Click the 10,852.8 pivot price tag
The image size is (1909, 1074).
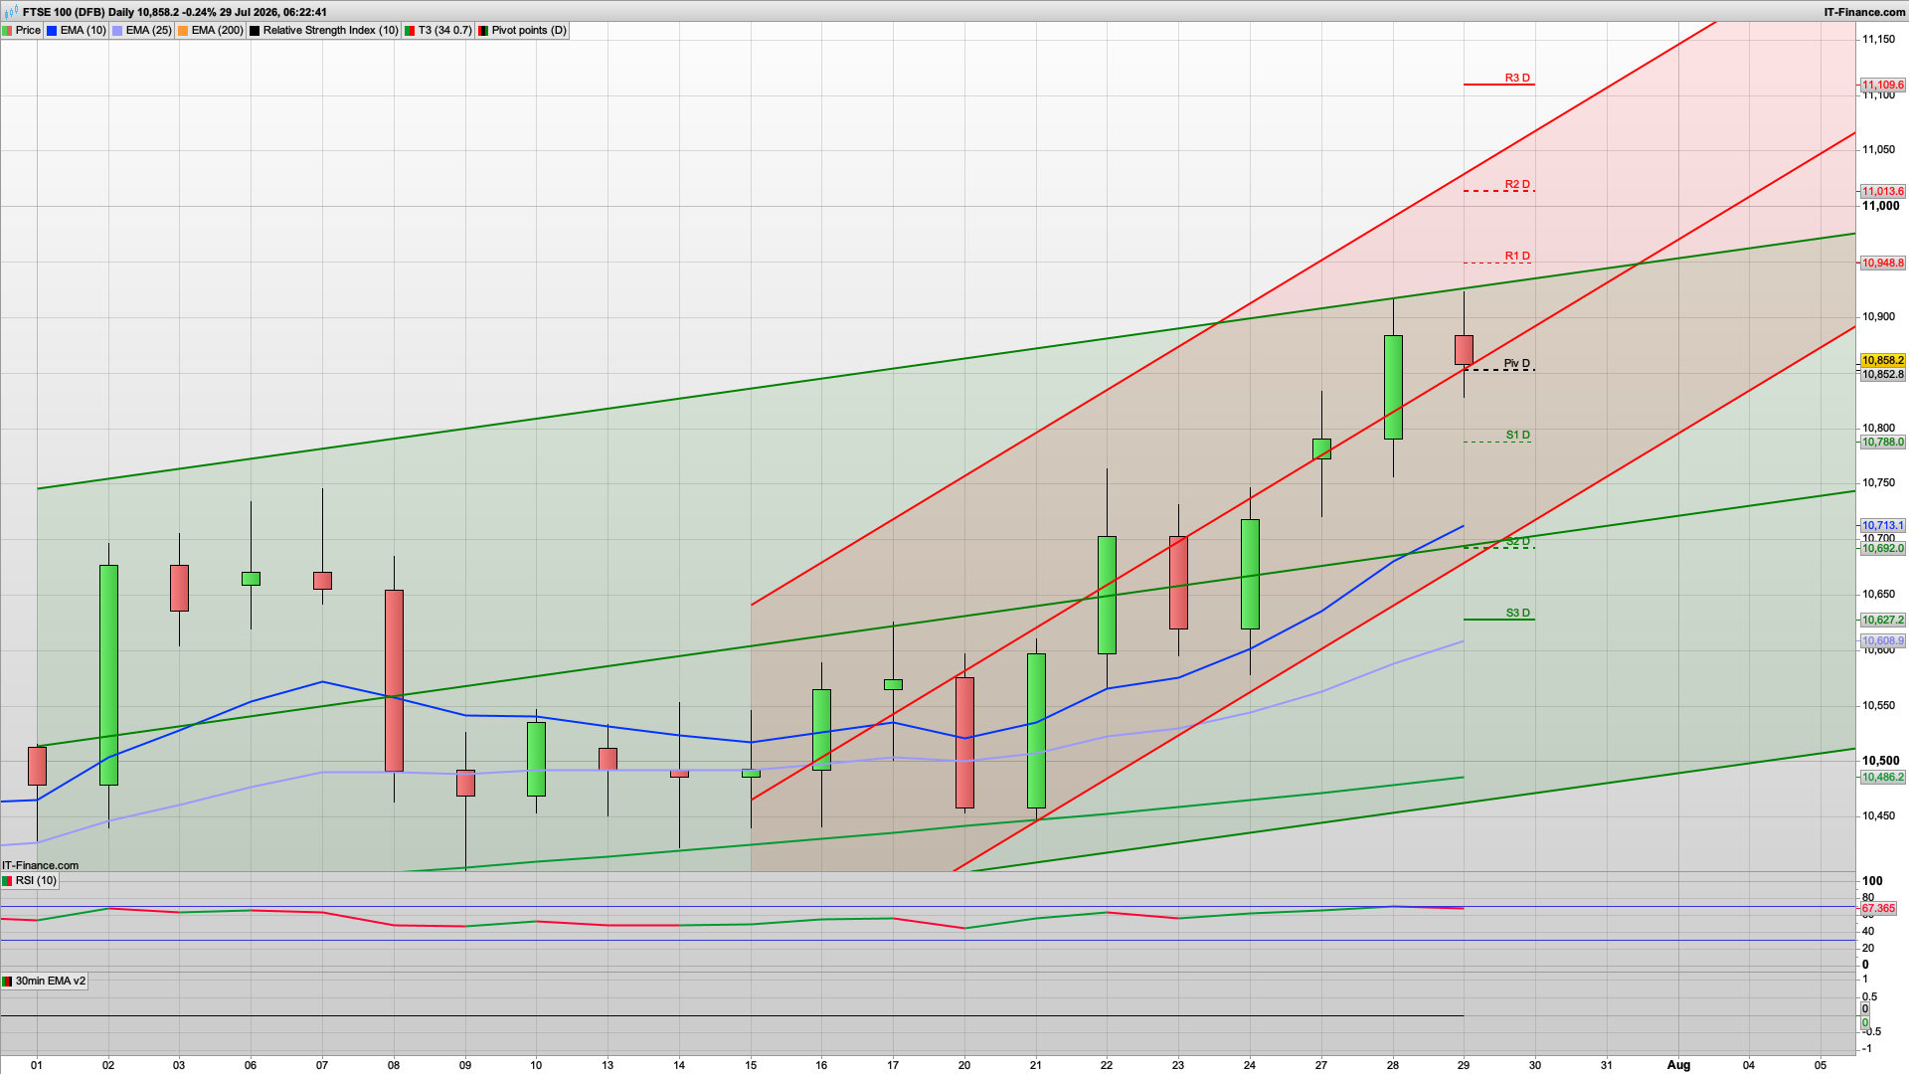click(x=1882, y=375)
